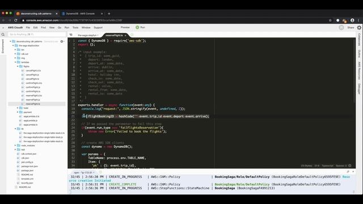Open the File menu

click(28, 28)
